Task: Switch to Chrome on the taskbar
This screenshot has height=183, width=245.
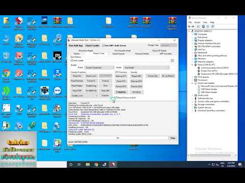Action: pos(96,165)
